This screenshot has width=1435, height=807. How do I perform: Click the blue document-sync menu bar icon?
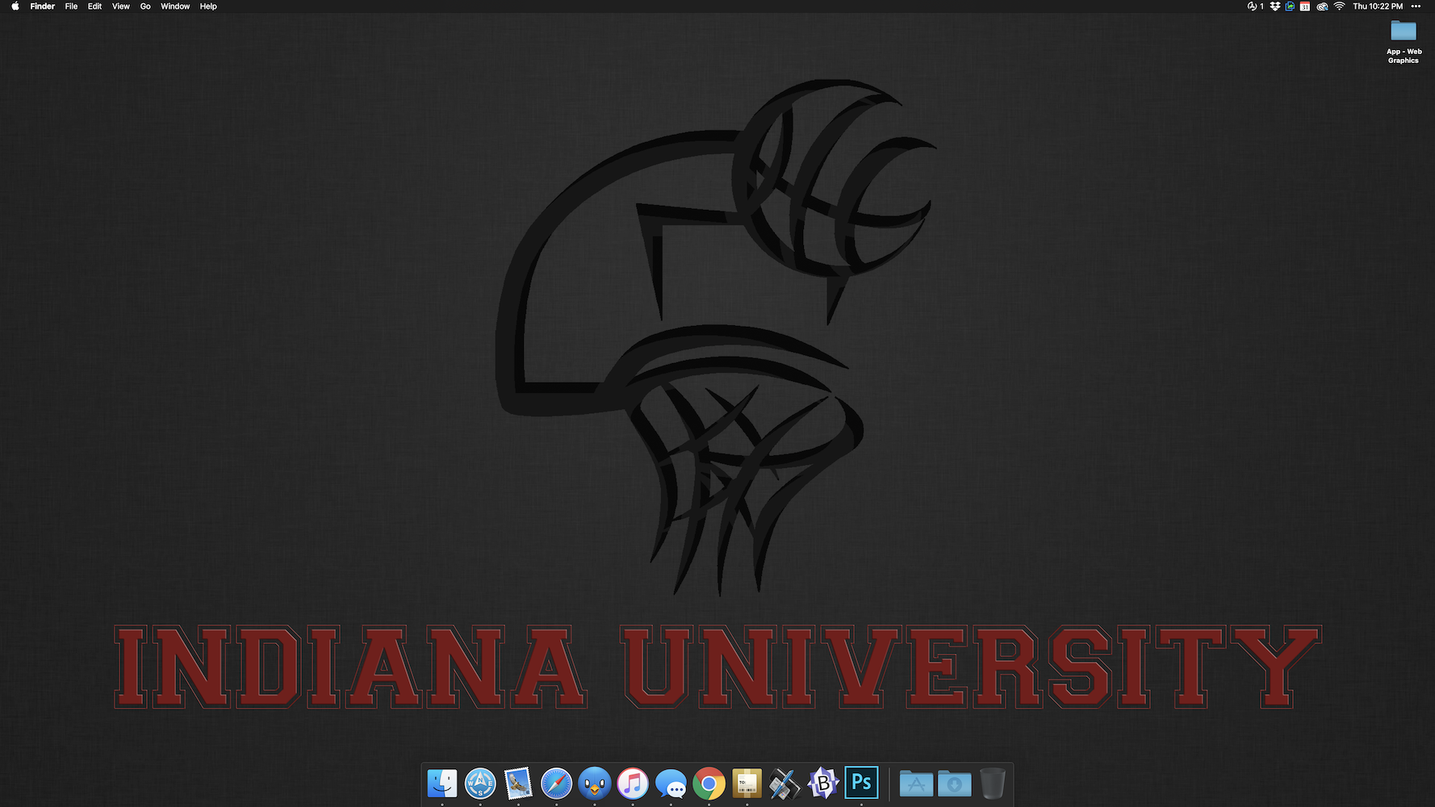pyautogui.click(x=1290, y=6)
